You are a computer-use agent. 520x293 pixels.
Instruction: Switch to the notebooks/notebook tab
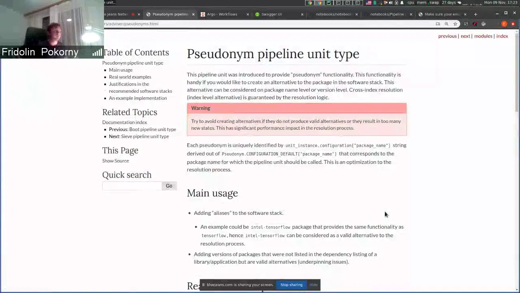(333, 14)
